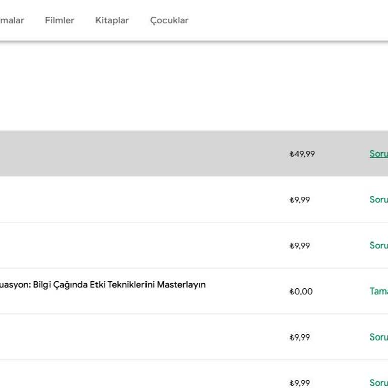Click Soru link in second ₺9,99 row
388x388 pixels.
378,246
